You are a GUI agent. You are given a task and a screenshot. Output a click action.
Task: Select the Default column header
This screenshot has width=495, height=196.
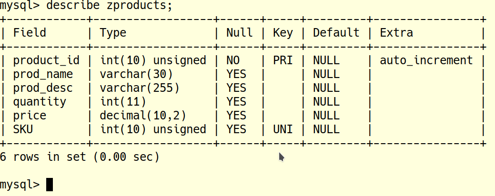pyautogui.click(x=336, y=33)
